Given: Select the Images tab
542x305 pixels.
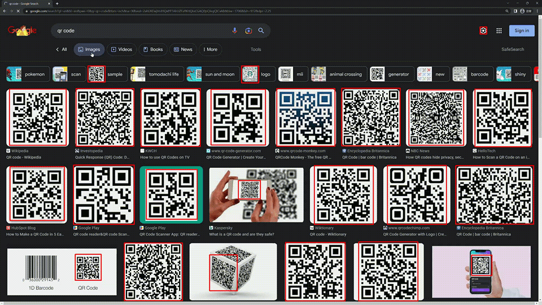Looking at the screenshot, I should point(89,50).
